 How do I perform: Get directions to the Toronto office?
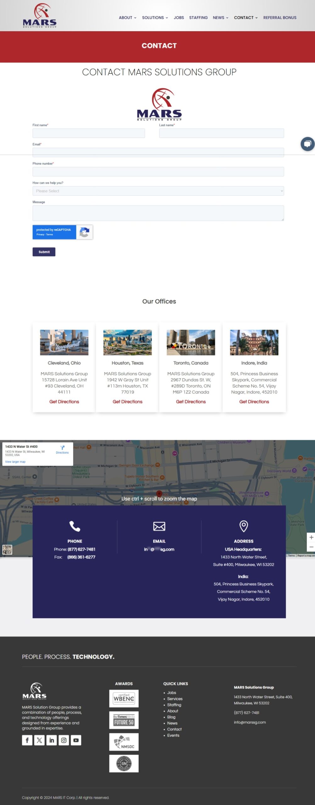pos(191,402)
